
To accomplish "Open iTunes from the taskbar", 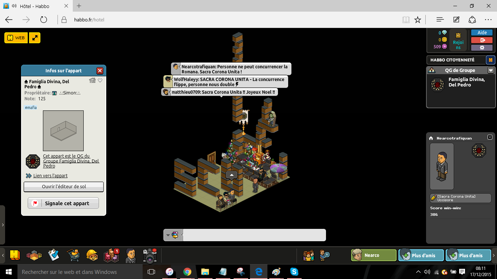I will (169, 272).
